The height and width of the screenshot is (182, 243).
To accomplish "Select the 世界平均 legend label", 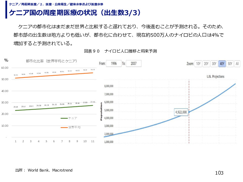I will [x=74, y=127].
